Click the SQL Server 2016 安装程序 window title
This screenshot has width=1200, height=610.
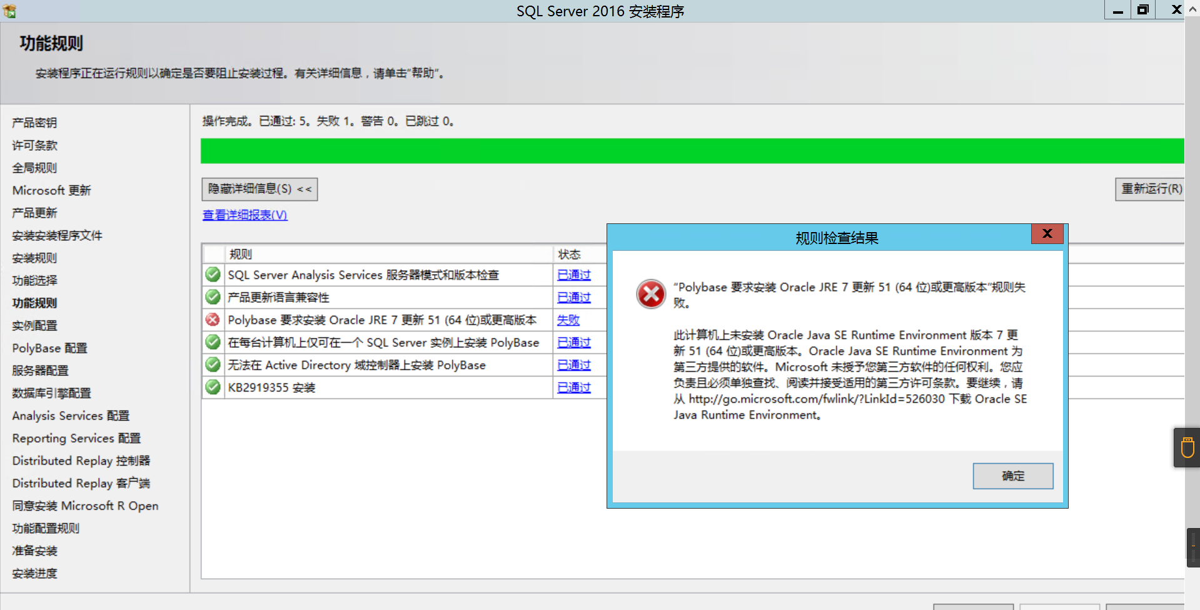pyautogui.click(x=600, y=11)
